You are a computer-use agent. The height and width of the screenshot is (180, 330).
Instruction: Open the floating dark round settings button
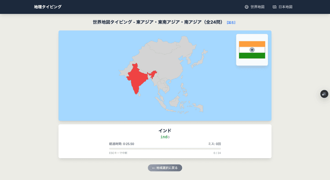tap(324, 94)
